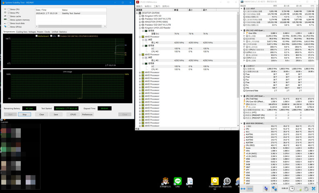
Task: Open the first HWMonitor menu (F)
Action: 139,6
